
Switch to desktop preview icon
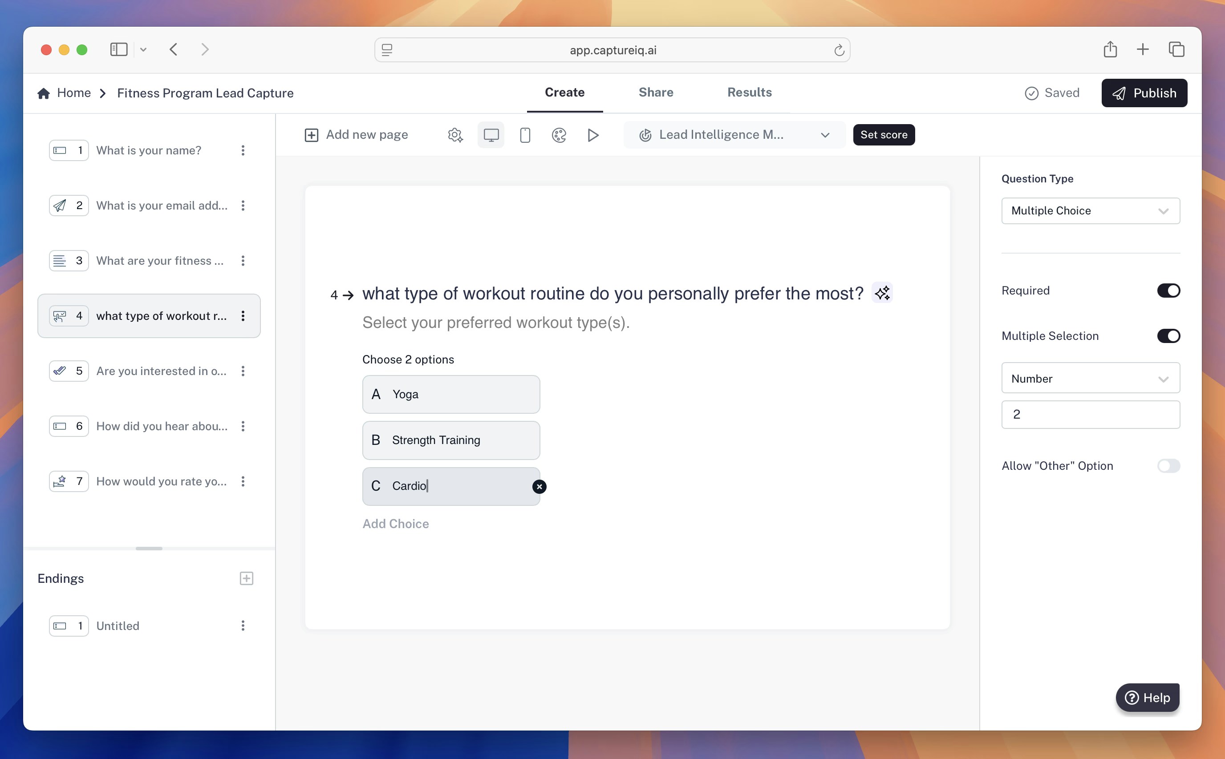tap(491, 135)
